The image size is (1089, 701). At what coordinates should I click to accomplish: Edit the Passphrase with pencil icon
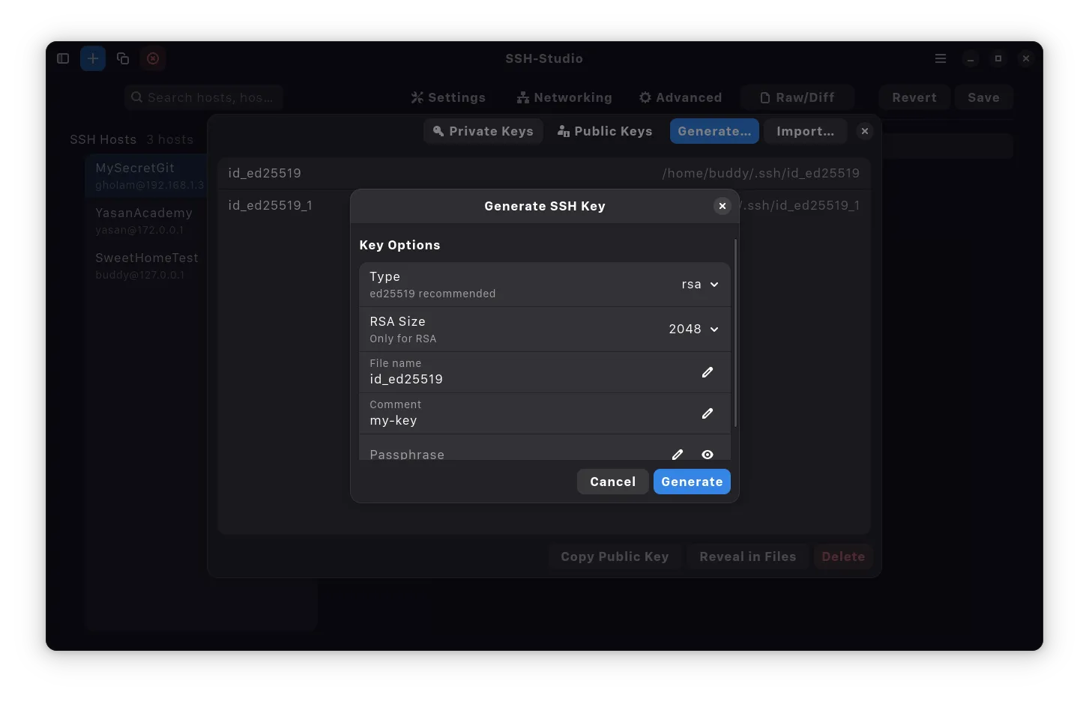678,455
